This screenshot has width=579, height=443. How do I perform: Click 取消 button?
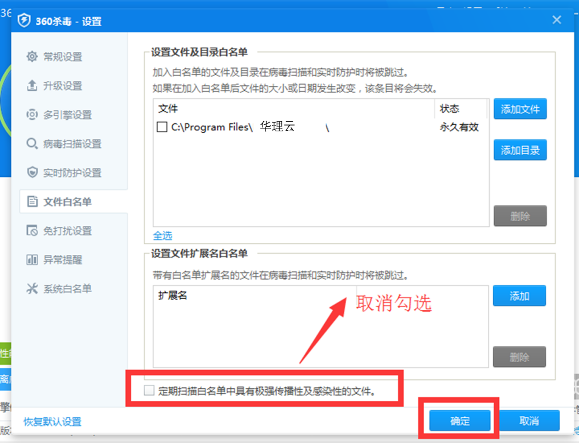click(x=529, y=420)
